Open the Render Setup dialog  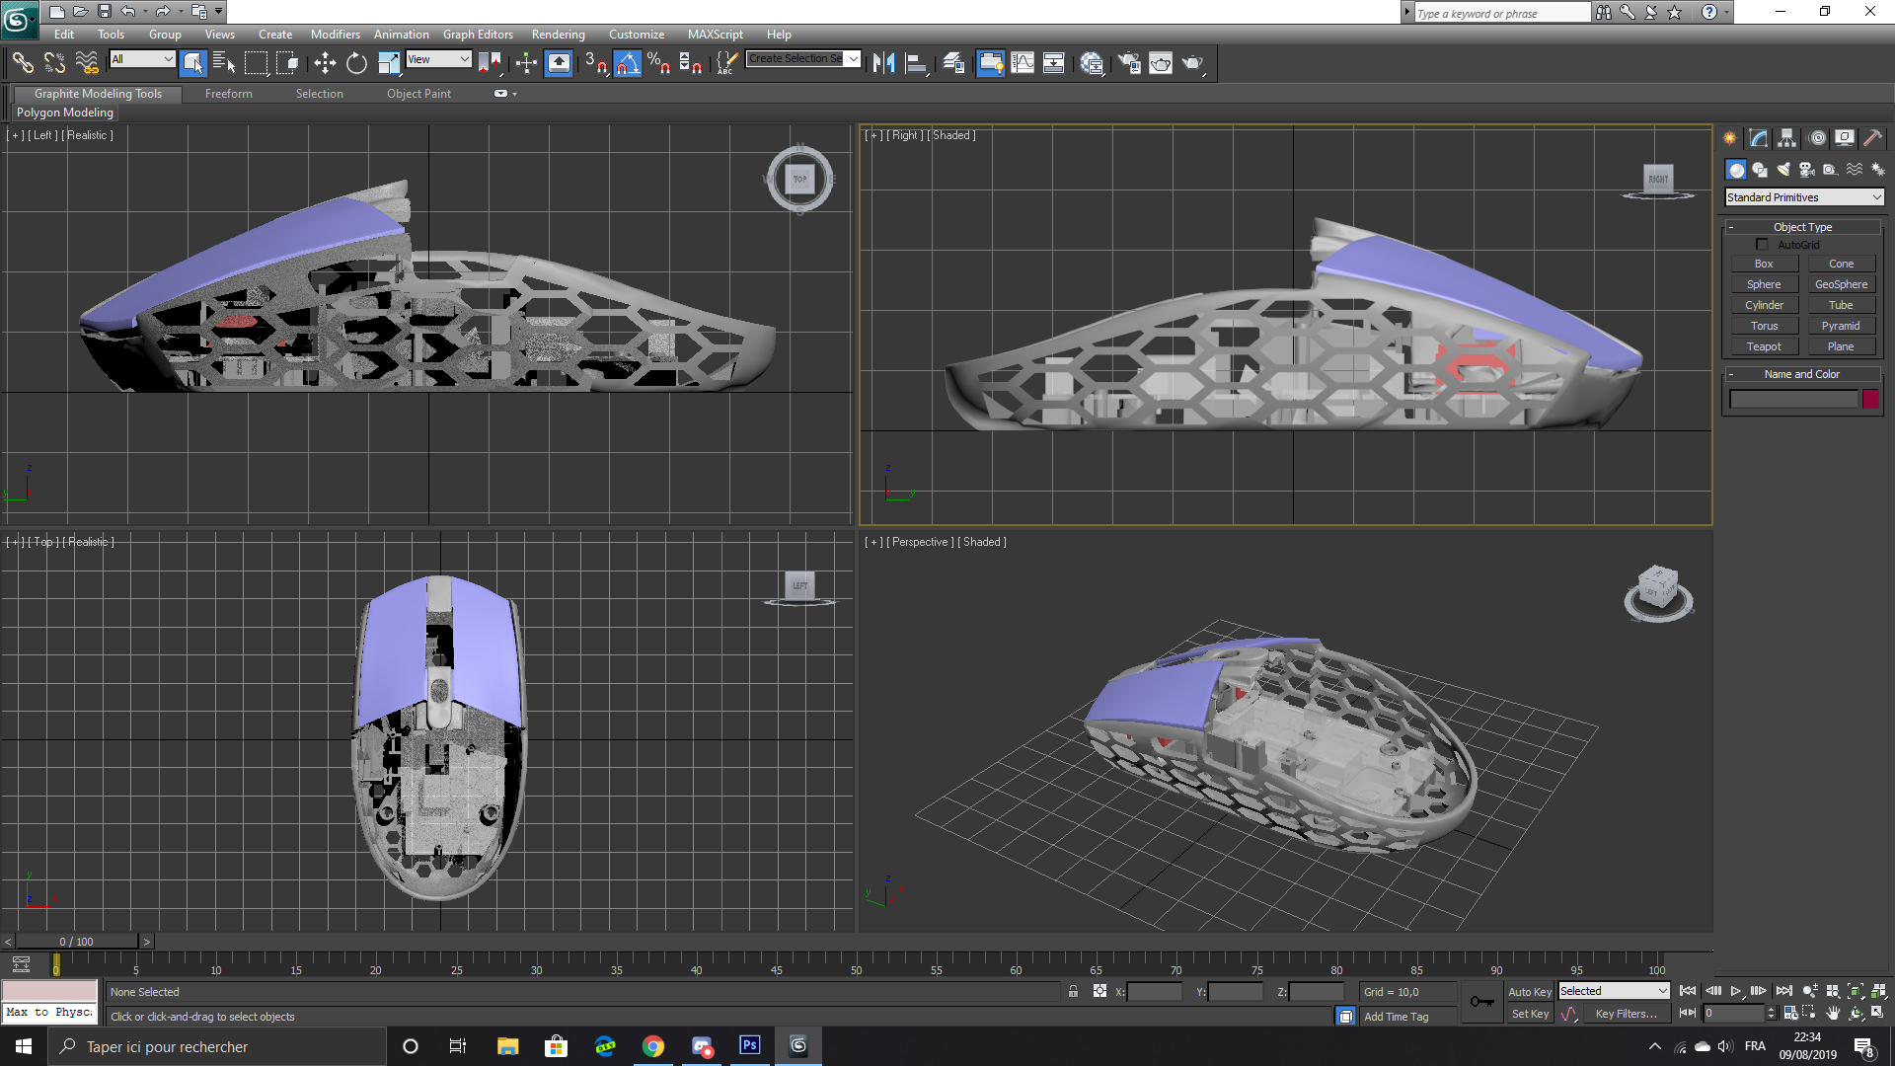(1129, 63)
